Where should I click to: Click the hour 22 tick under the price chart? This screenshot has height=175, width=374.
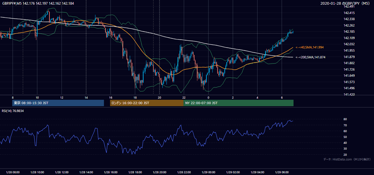[x=184, y=97]
